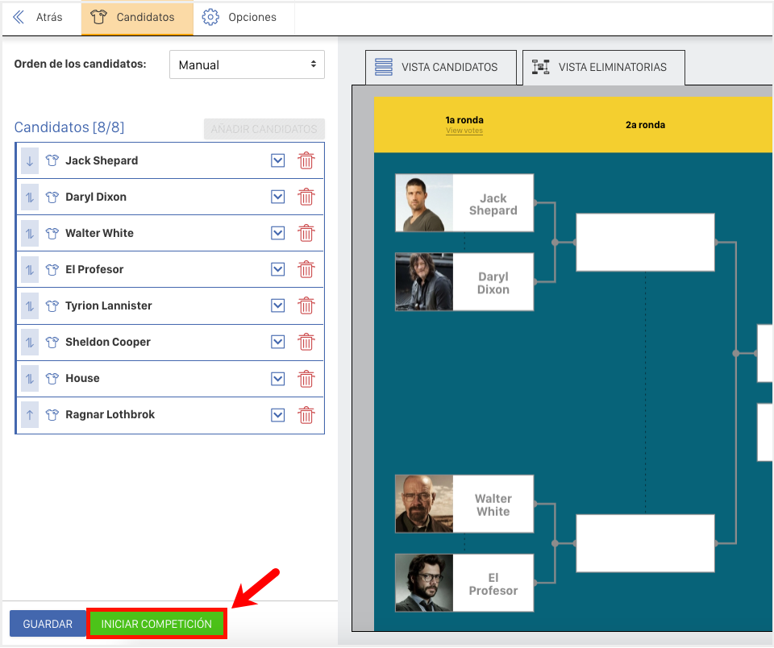Viewport: 774px width, 648px height.
Task: Click the Candidatos [8/8] heading
Action: (x=69, y=127)
